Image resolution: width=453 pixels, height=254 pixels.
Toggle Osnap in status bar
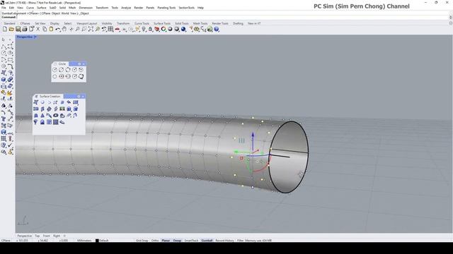pos(177,241)
